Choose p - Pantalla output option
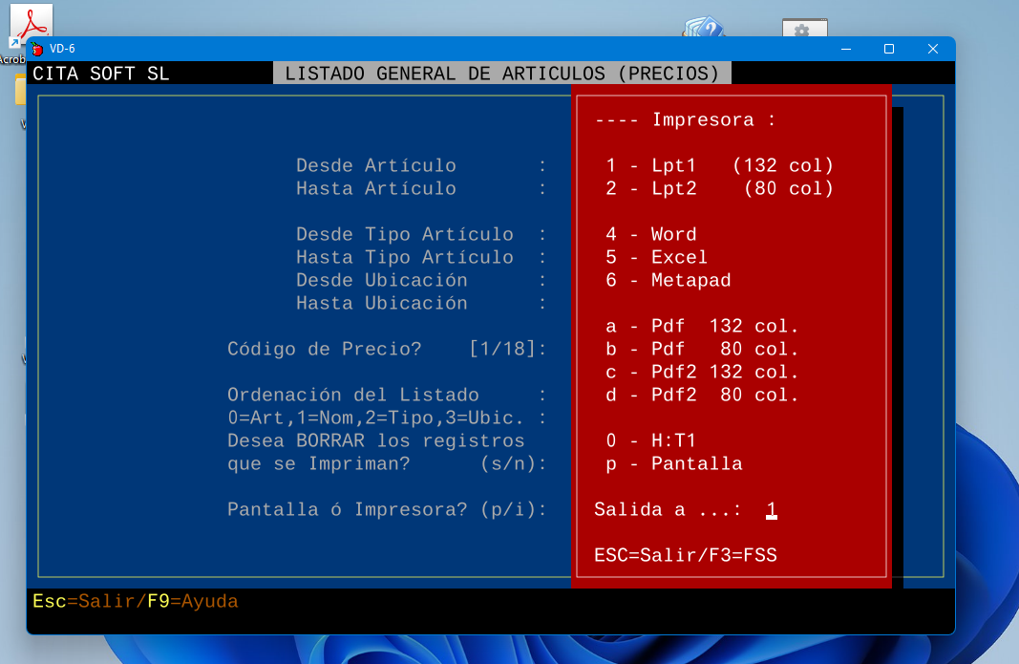The height and width of the screenshot is (664, 1019). coord(673,463)
